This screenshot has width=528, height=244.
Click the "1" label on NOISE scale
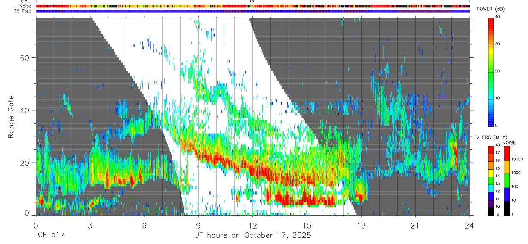pos(513,214)
